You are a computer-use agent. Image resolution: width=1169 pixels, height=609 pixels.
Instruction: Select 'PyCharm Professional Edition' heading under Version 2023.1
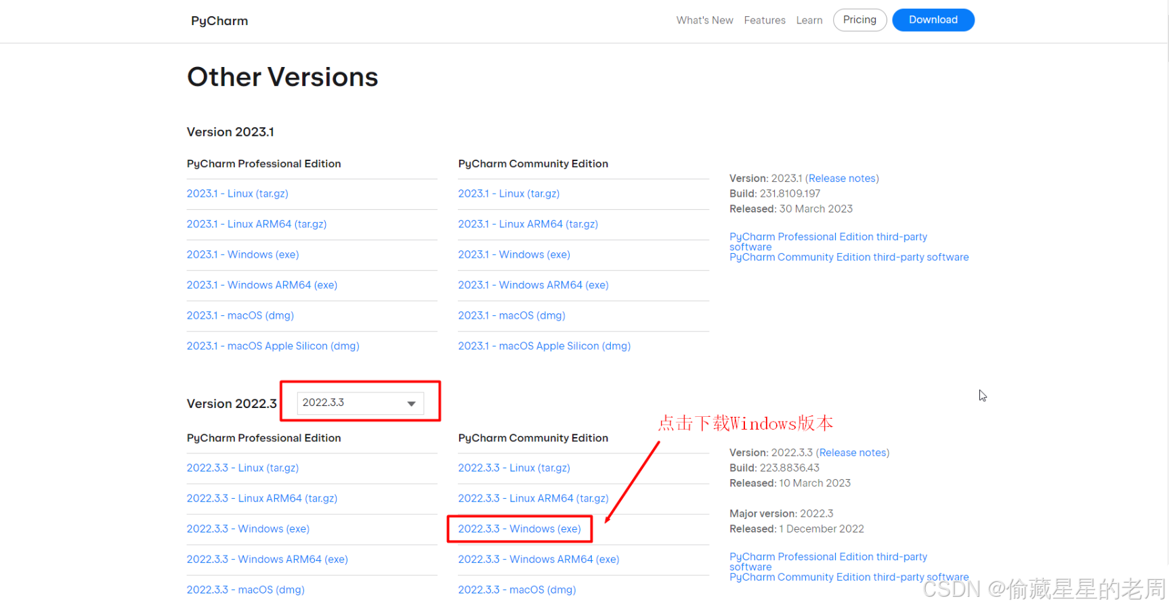[264, 164]
